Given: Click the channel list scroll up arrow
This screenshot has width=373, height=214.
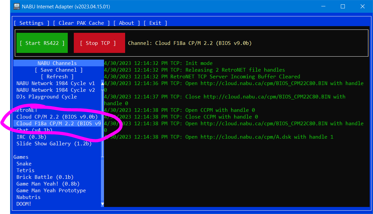Looking at the screenshot, I should [x=103, y=83].
